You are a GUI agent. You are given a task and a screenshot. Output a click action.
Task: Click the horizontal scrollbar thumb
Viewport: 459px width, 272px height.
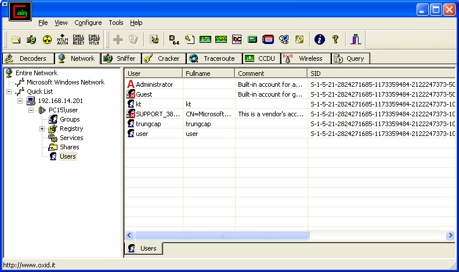(x=222, y=235)
